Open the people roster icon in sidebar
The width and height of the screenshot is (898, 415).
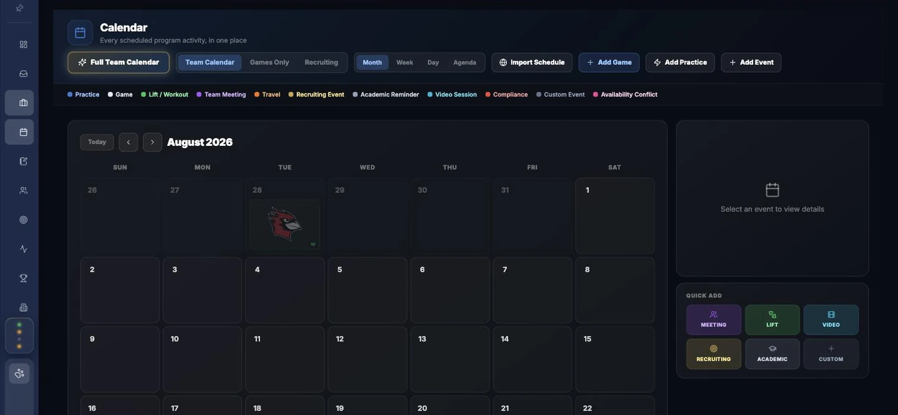(x=24, y=191)
